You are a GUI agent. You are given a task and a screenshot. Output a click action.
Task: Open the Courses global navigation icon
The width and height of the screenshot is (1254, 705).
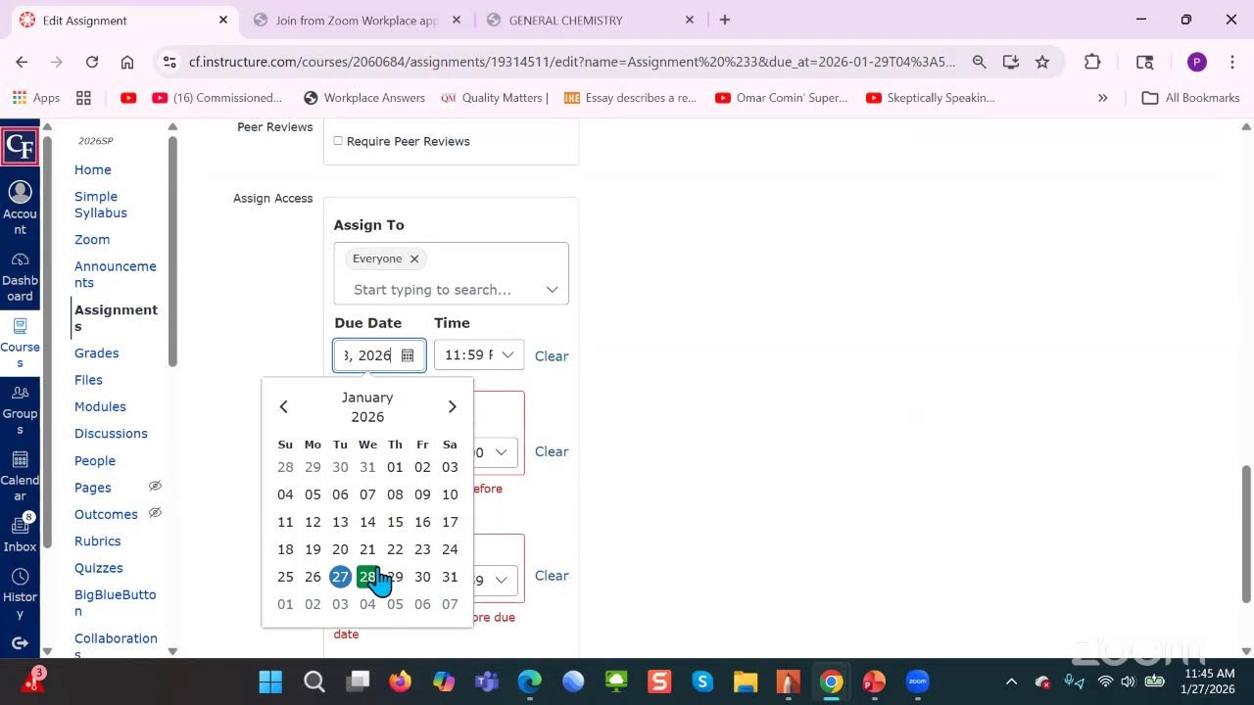20,343
